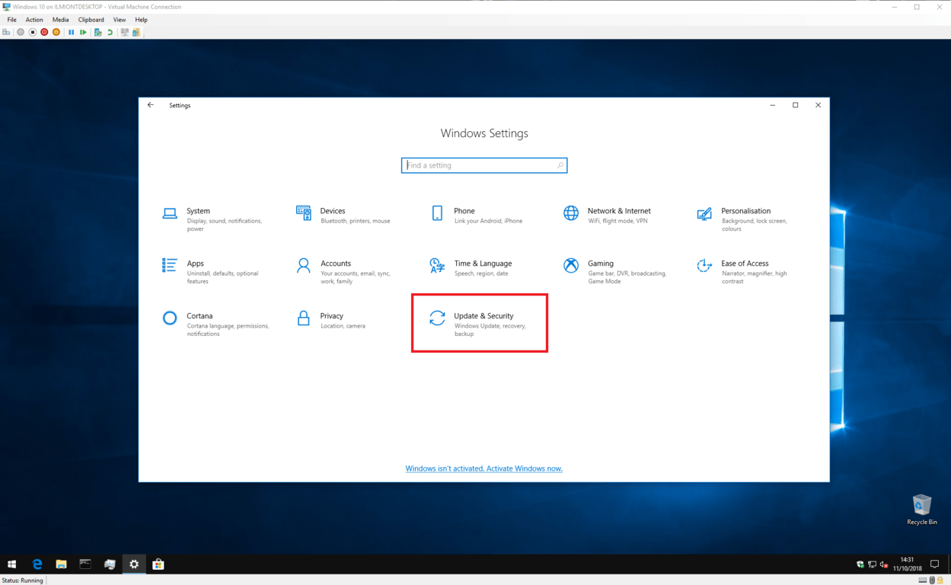Image resolution: width=951 pixels, height=585 pixels.
Task: Open the Accounts settings category
Action: coord(335,264)
